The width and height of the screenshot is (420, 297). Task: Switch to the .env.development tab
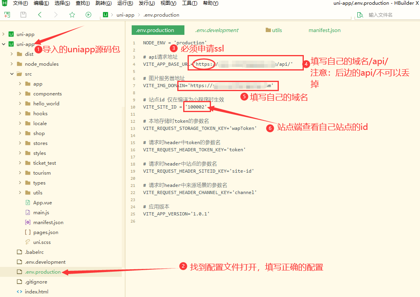click(217, 30)
